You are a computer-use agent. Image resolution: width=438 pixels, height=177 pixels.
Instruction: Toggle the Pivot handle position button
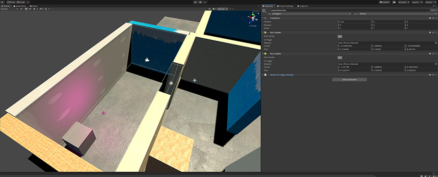tap(11, 2)
